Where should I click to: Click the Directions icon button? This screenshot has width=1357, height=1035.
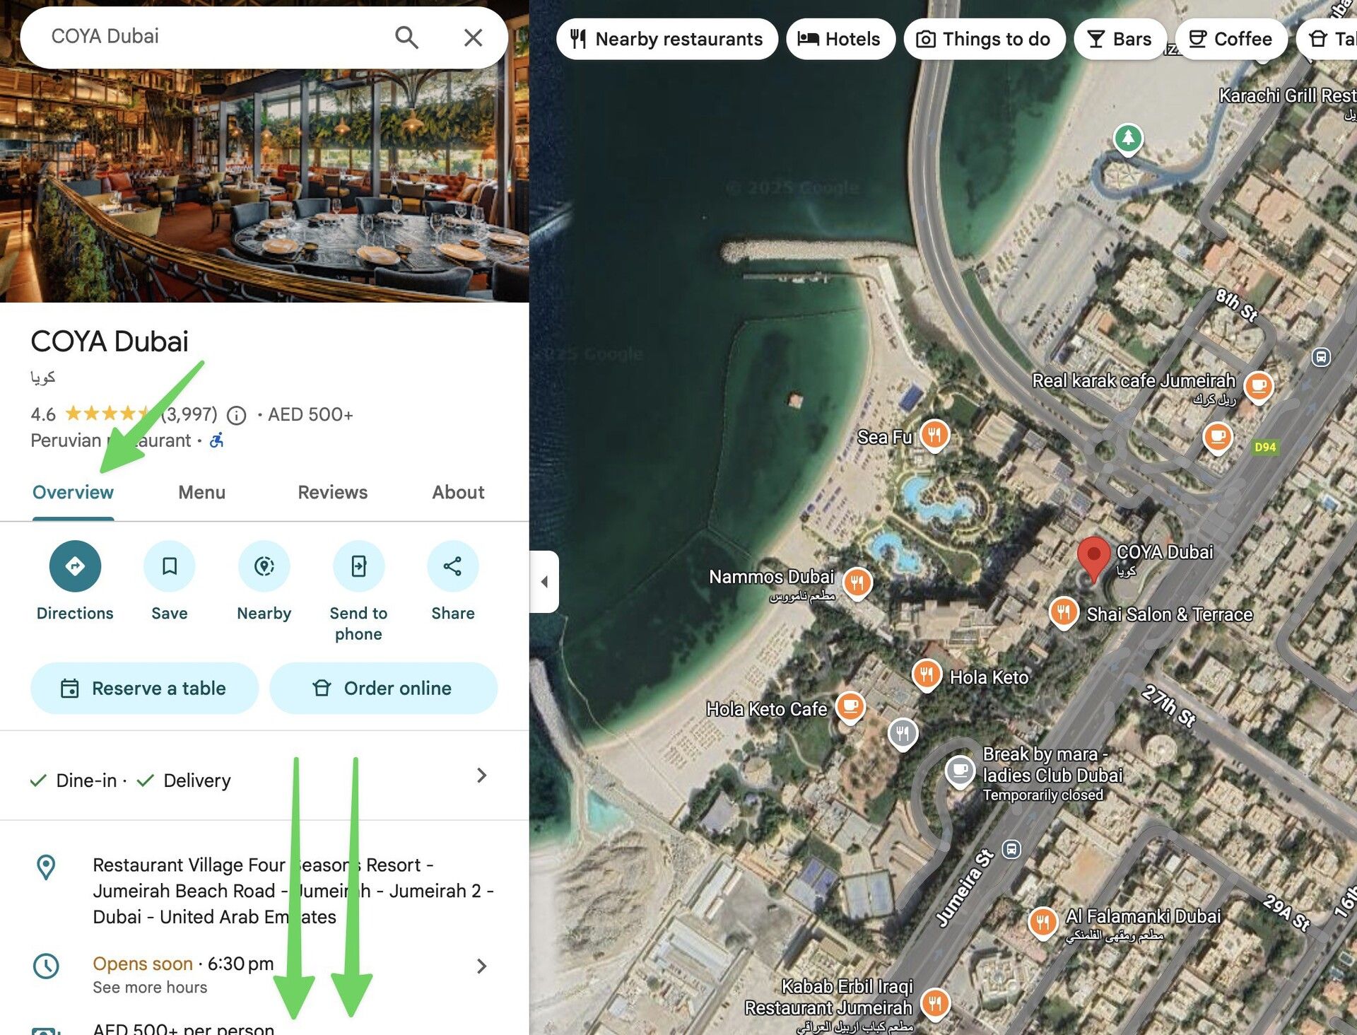(75, 566)
